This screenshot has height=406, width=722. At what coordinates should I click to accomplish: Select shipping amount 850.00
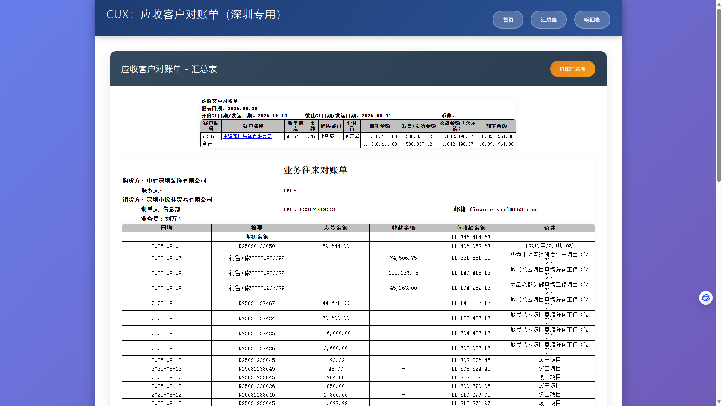(335, 386)
